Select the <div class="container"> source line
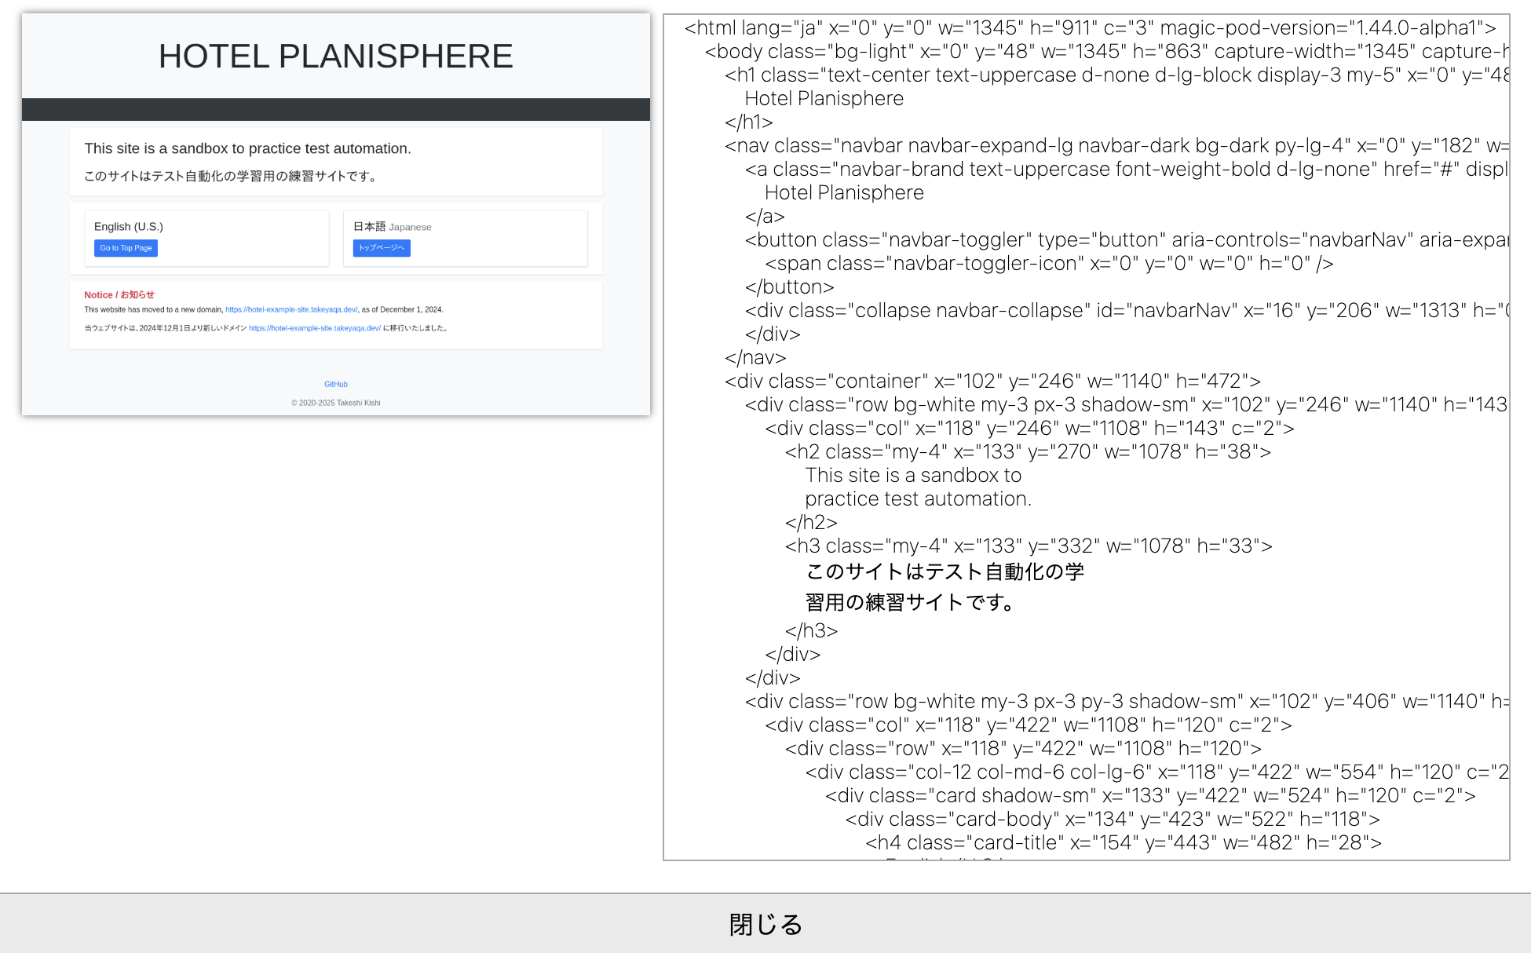Image resolution: width=1531 pixels, height=953 pixels. point(992,382)
